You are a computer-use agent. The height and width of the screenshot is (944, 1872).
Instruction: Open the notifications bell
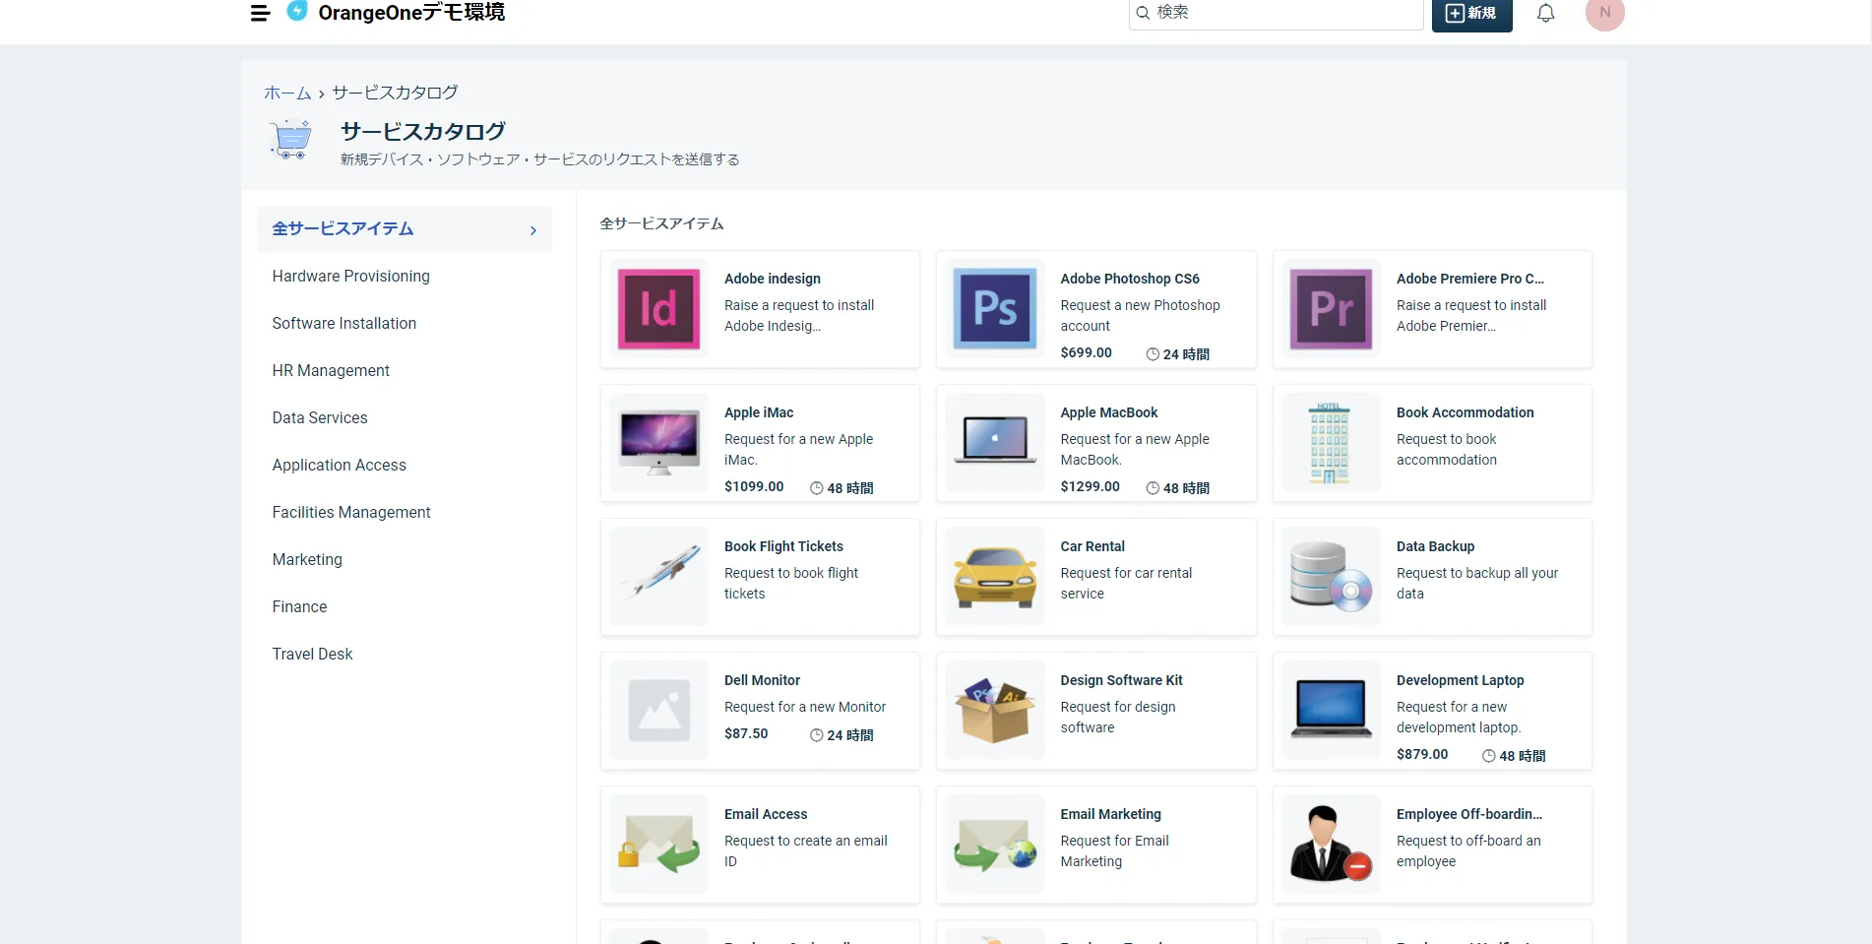point(1545,13)
